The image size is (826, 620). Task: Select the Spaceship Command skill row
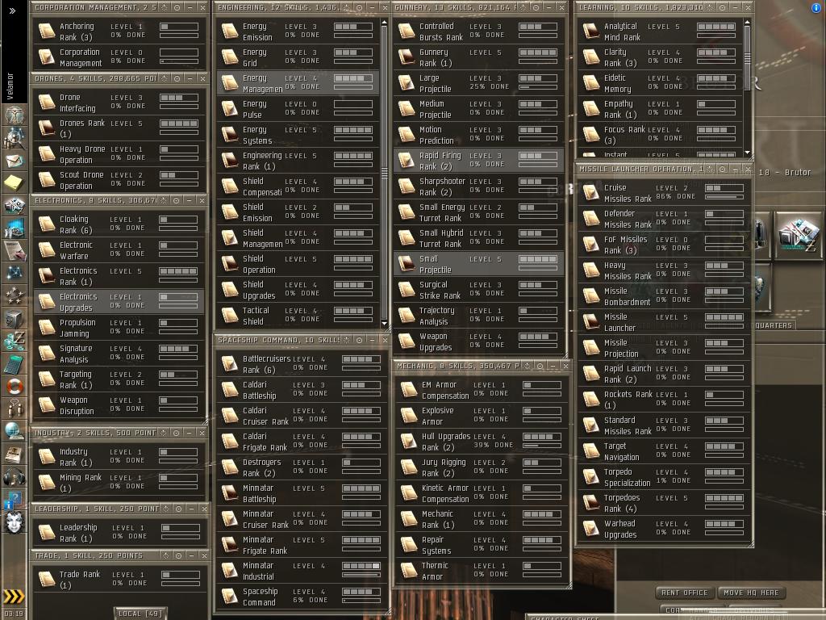click(x=302, y=597)
